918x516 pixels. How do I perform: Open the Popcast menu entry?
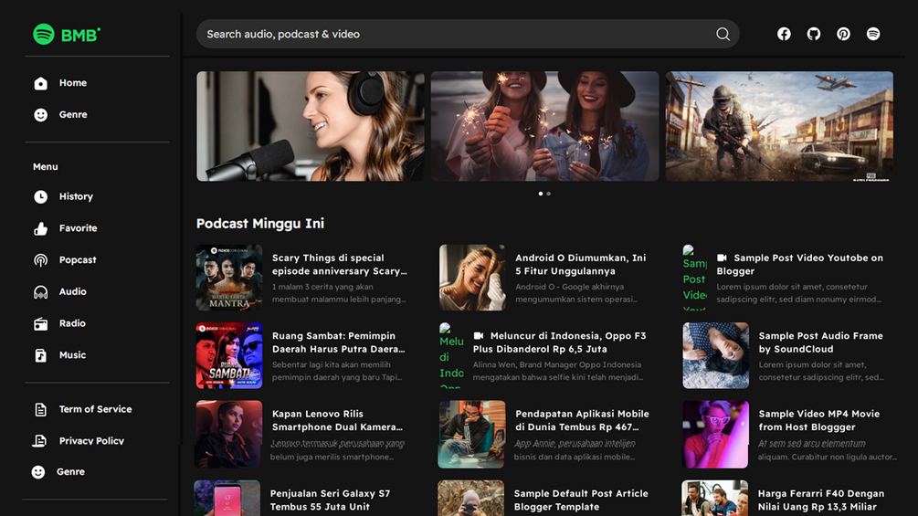tap(78, 259)
